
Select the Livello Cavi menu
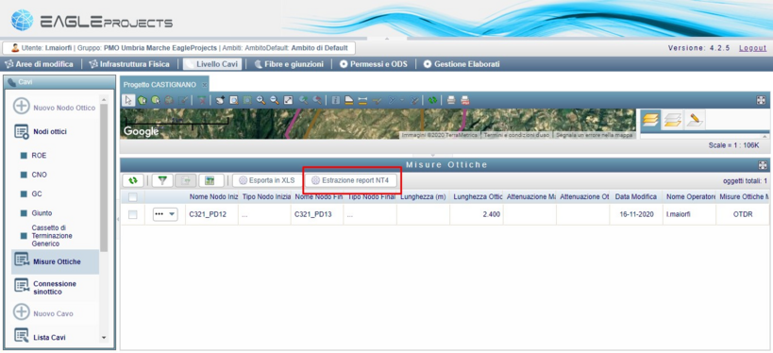[x=212, y=64]
